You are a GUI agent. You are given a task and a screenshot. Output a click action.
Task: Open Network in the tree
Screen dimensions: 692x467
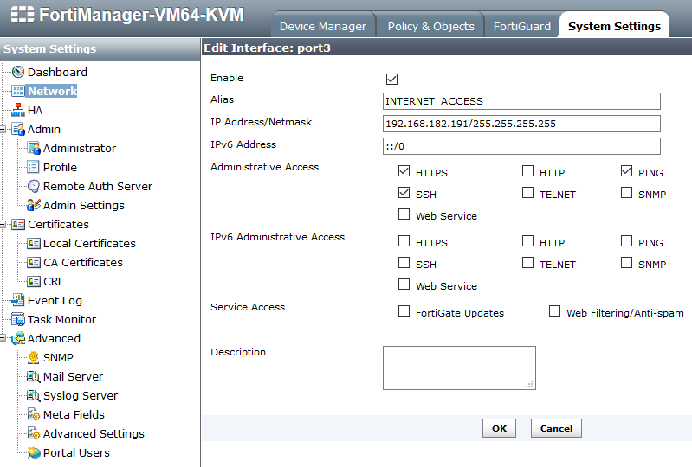(x=52, y=91)
